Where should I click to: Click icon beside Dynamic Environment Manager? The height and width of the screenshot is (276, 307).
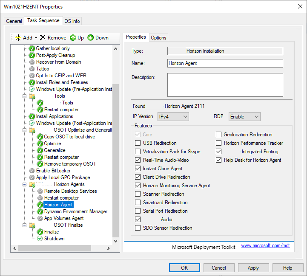(x=40, y=211)
